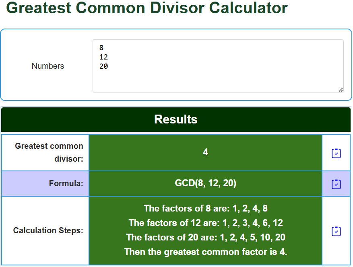Copy the greatest common divisor result

pyautogui.click(x=336, y=154)
